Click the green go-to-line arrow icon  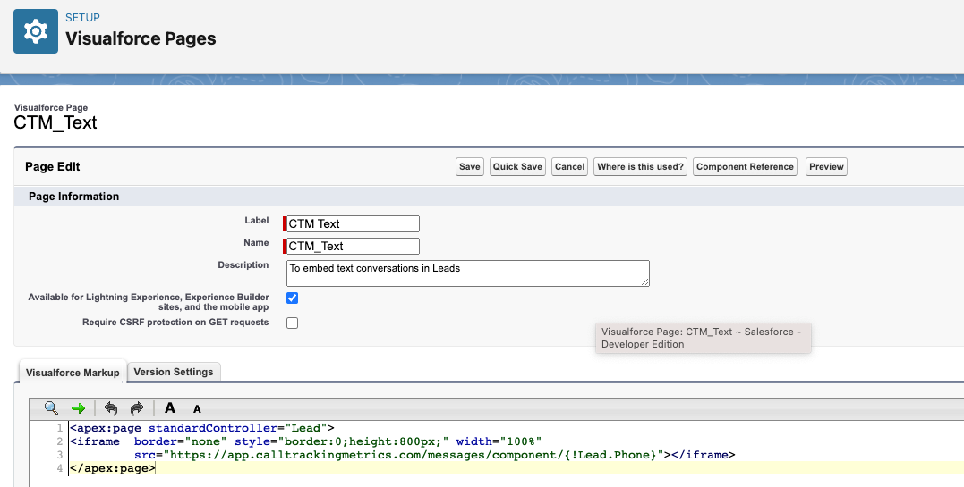pyautogui.click(x=78, y=408)
